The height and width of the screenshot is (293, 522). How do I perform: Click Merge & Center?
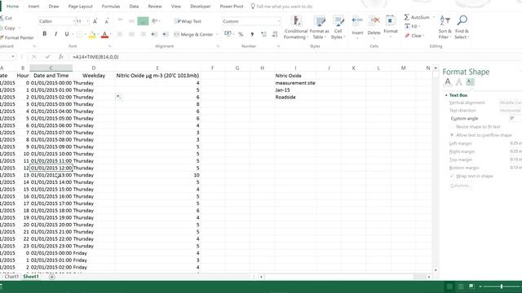(x=194, y=34)
